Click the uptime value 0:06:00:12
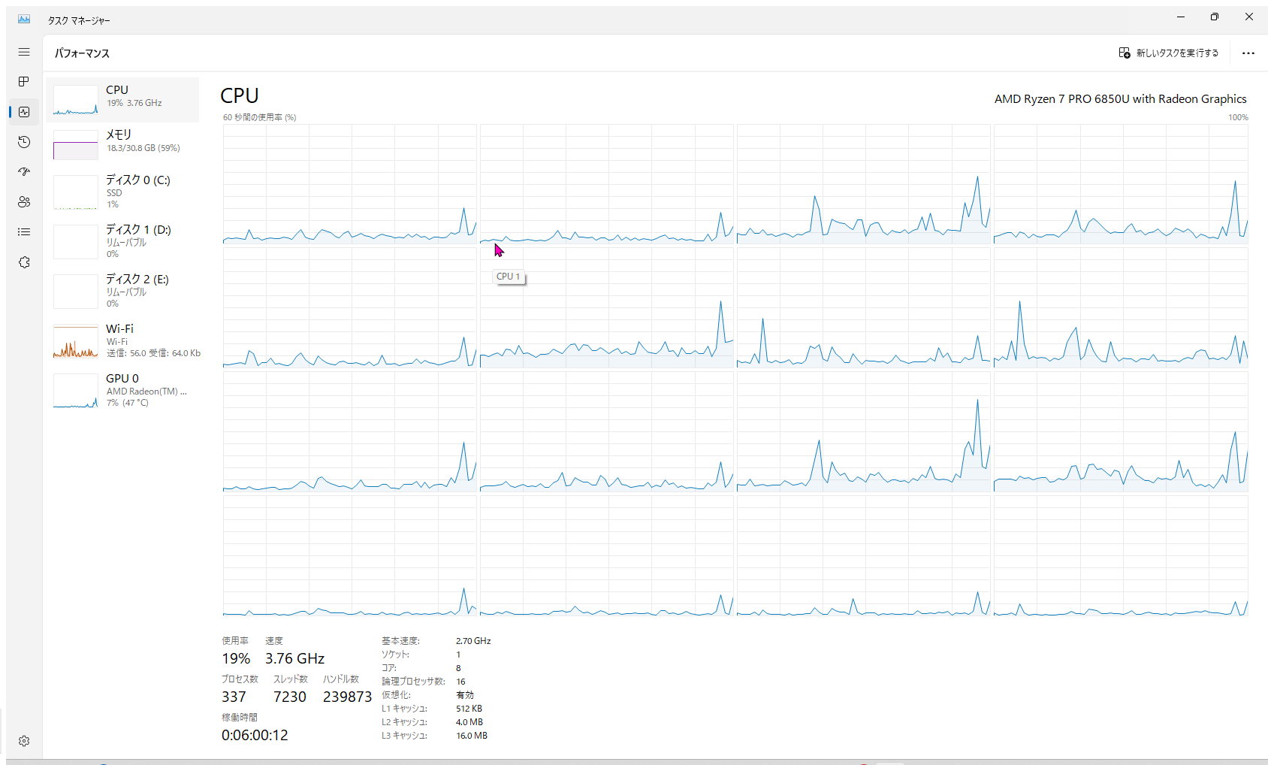 pyautogui.click(x=255, y=735)
